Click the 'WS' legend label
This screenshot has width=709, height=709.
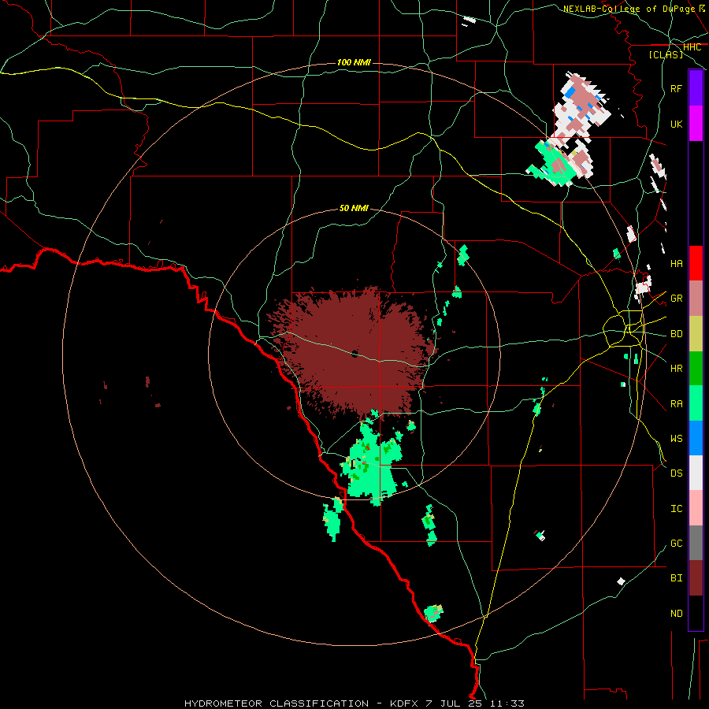[x=676, y=438]
